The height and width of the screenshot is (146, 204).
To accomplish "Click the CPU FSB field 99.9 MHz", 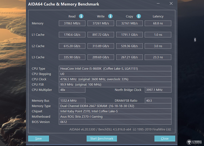I will pos(115,85).
